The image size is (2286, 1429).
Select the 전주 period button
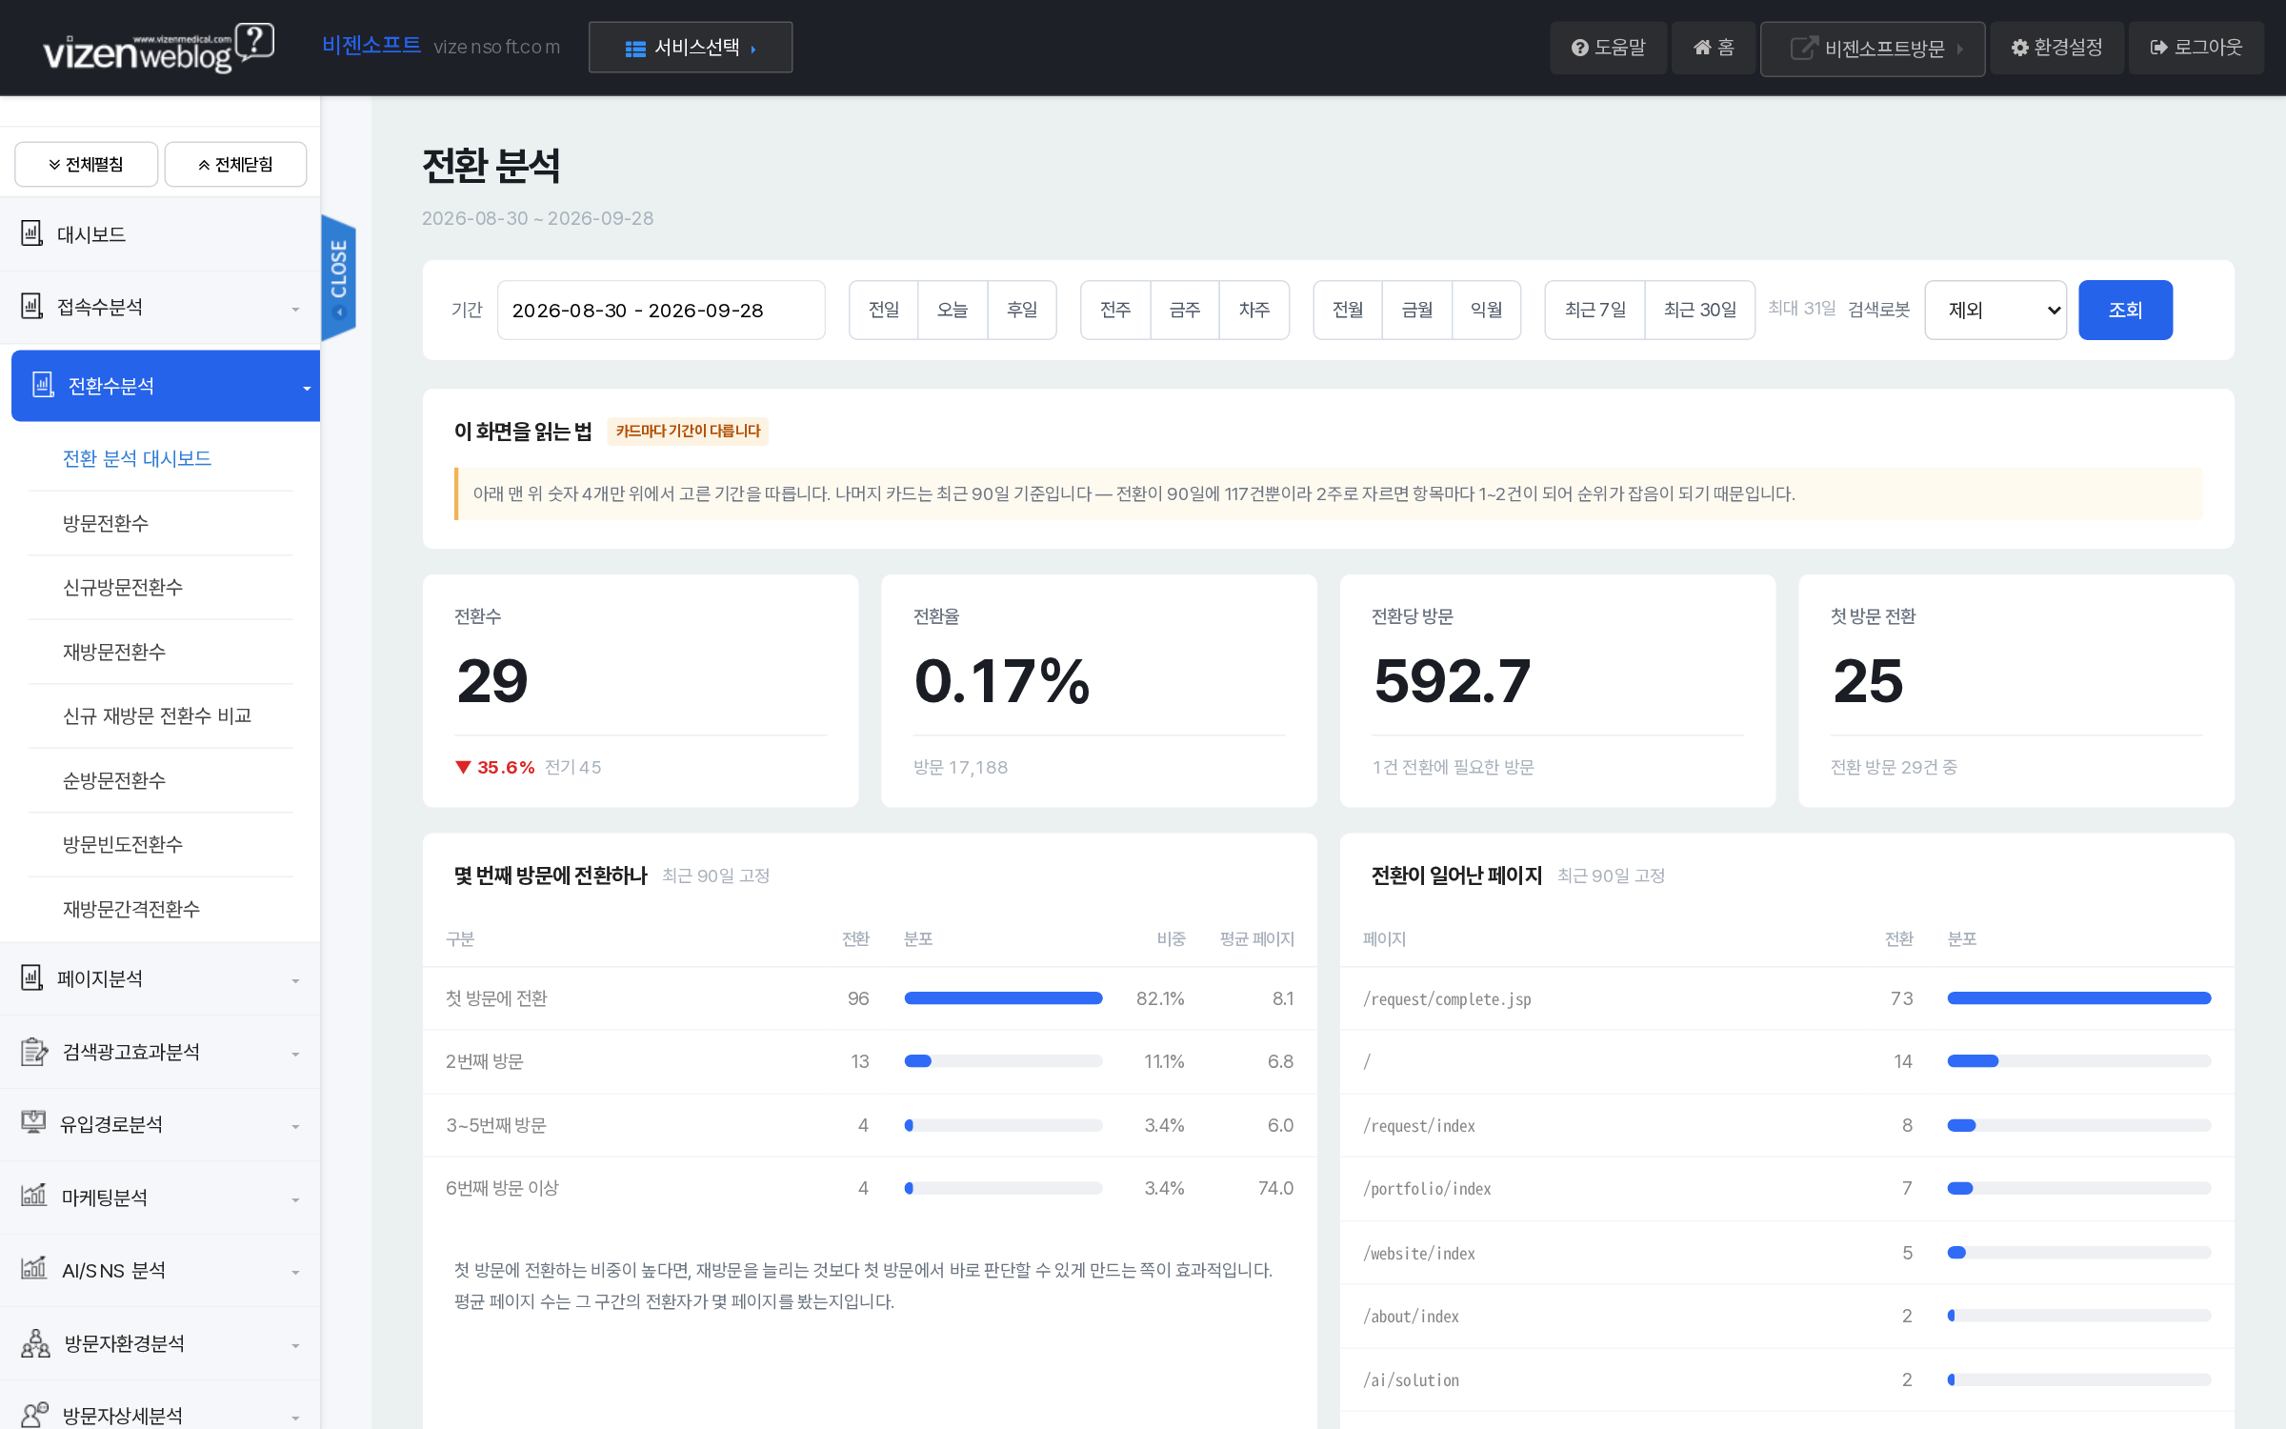[1115, 310]
